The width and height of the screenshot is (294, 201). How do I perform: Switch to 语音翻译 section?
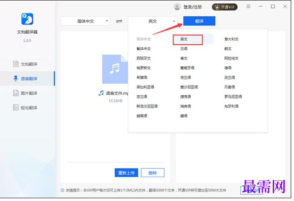[27, 79]
